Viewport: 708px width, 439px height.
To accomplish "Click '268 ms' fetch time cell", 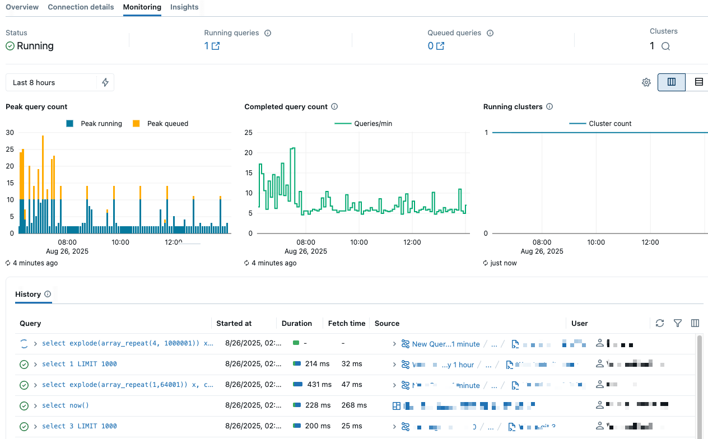I will point(354,405).
